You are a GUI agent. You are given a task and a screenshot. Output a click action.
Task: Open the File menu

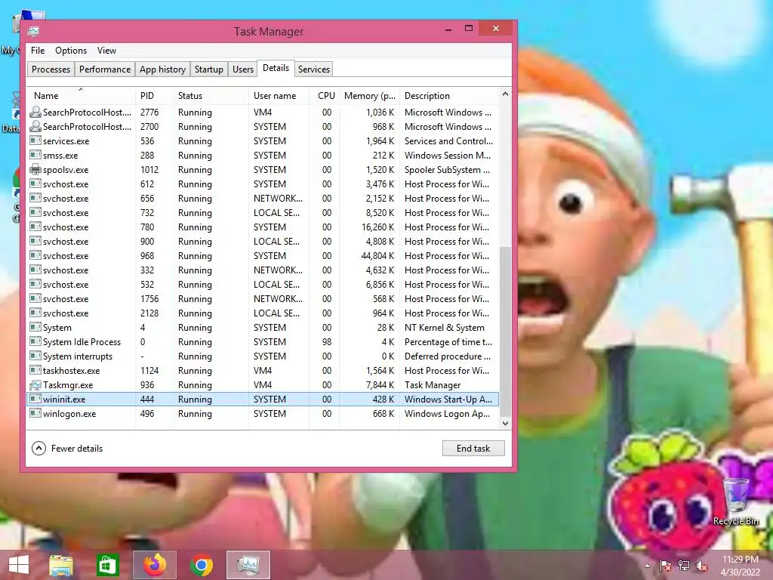tap(38, 51)
